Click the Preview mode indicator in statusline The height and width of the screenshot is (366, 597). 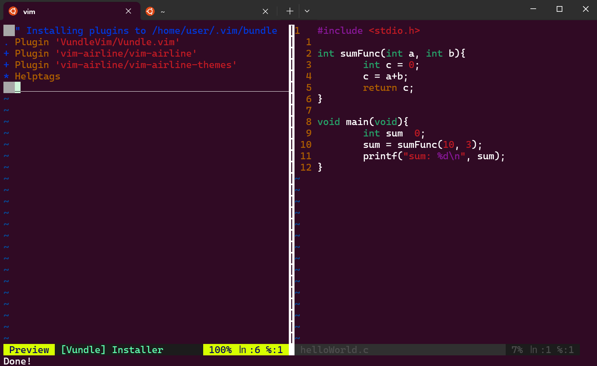pyautogui.click(x=29, y=350)
